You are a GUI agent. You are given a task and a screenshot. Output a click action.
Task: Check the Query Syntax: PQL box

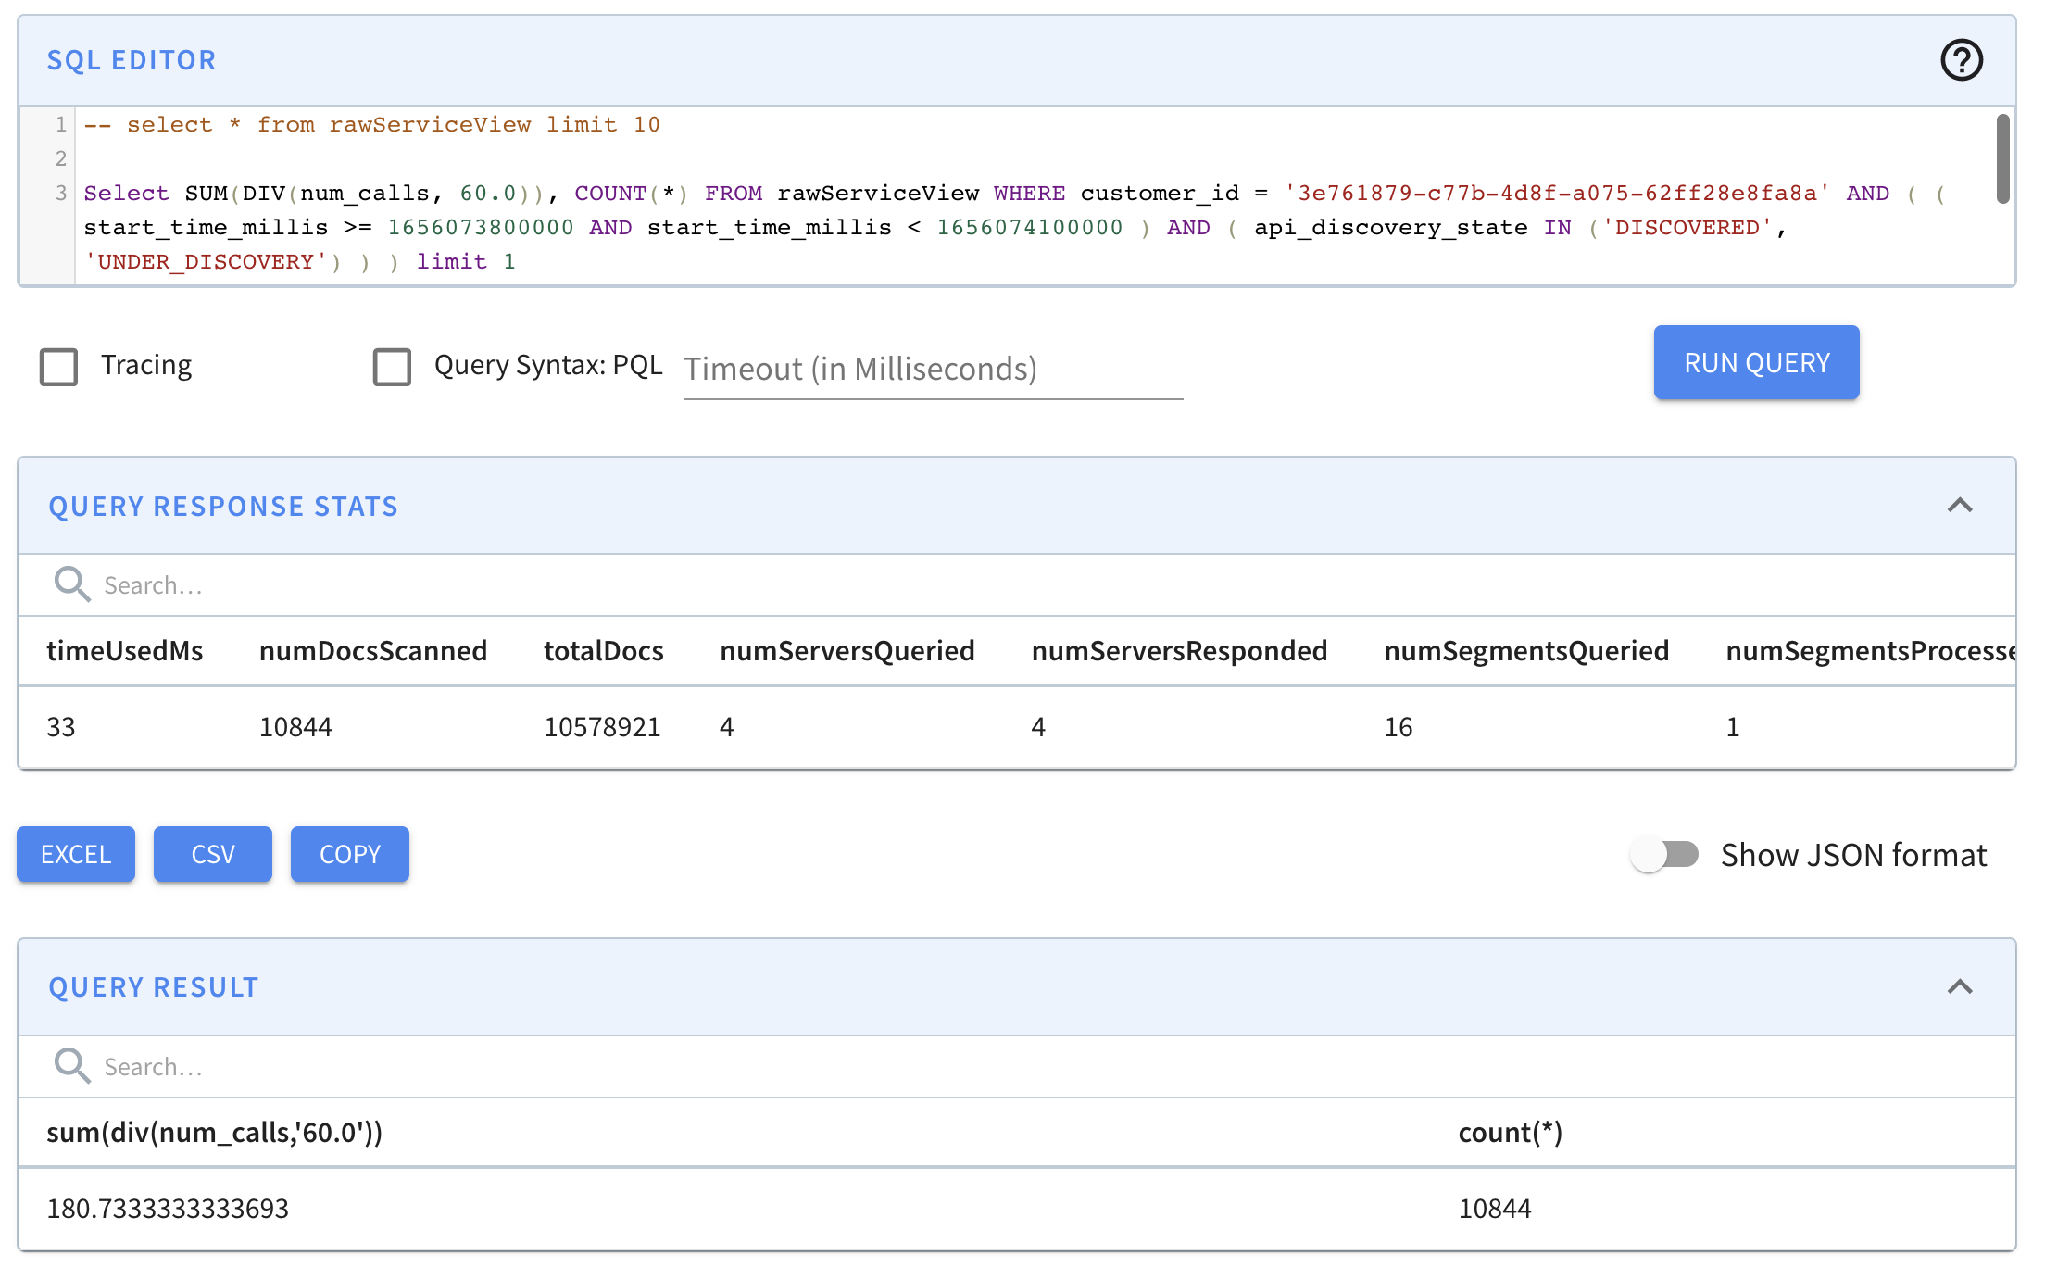tap(392, 366)
